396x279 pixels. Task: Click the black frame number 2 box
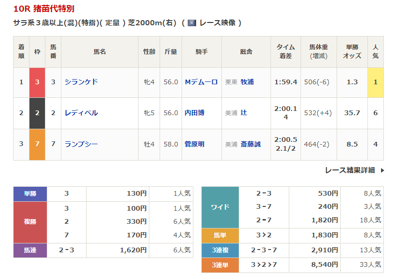pos(37,113)
